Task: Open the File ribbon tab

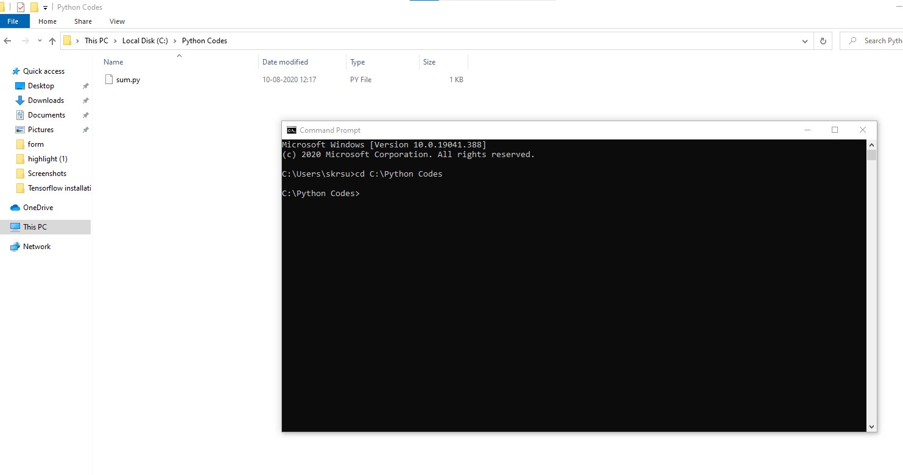Action: 13,21
